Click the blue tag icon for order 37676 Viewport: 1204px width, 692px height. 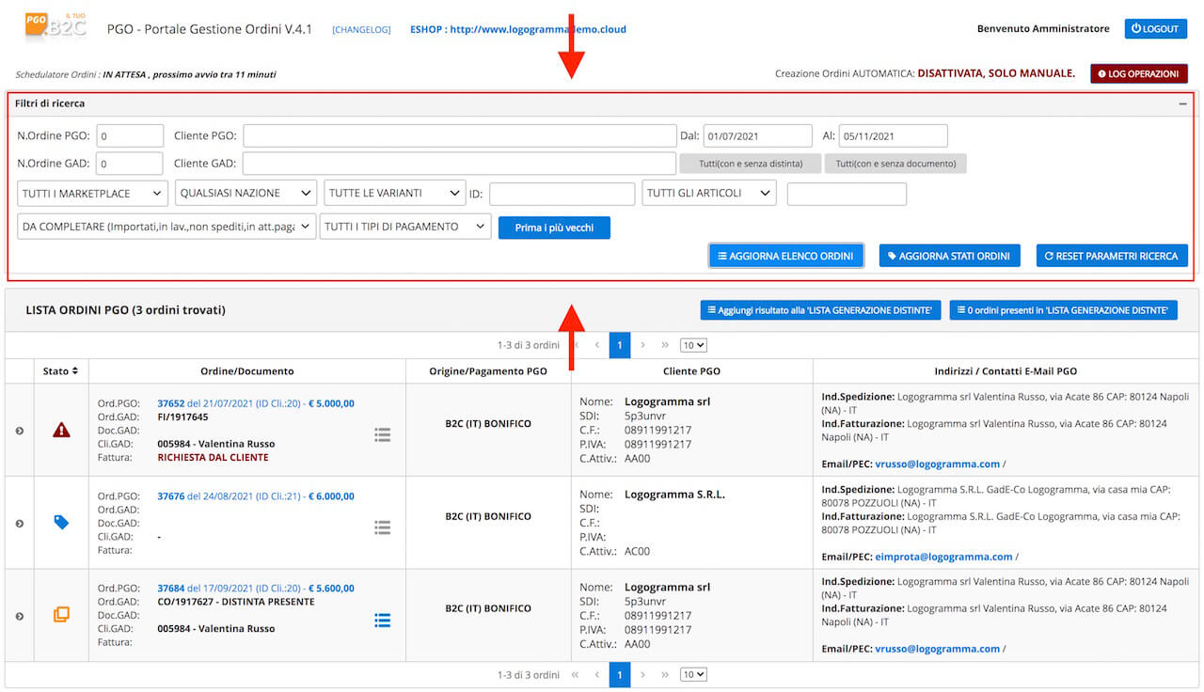click(x=61, y=522)
